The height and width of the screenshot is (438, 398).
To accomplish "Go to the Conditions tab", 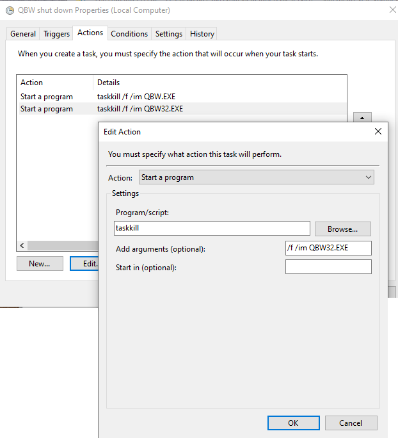I will tap(129, 34).
